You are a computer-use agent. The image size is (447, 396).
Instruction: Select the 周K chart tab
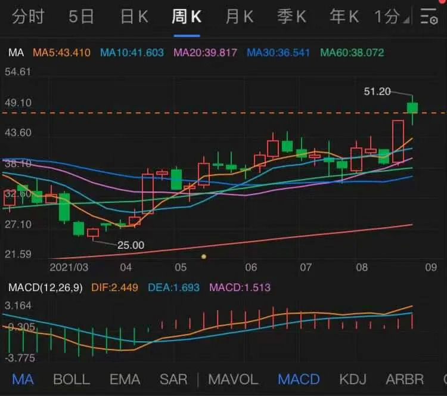coord(187,16)
